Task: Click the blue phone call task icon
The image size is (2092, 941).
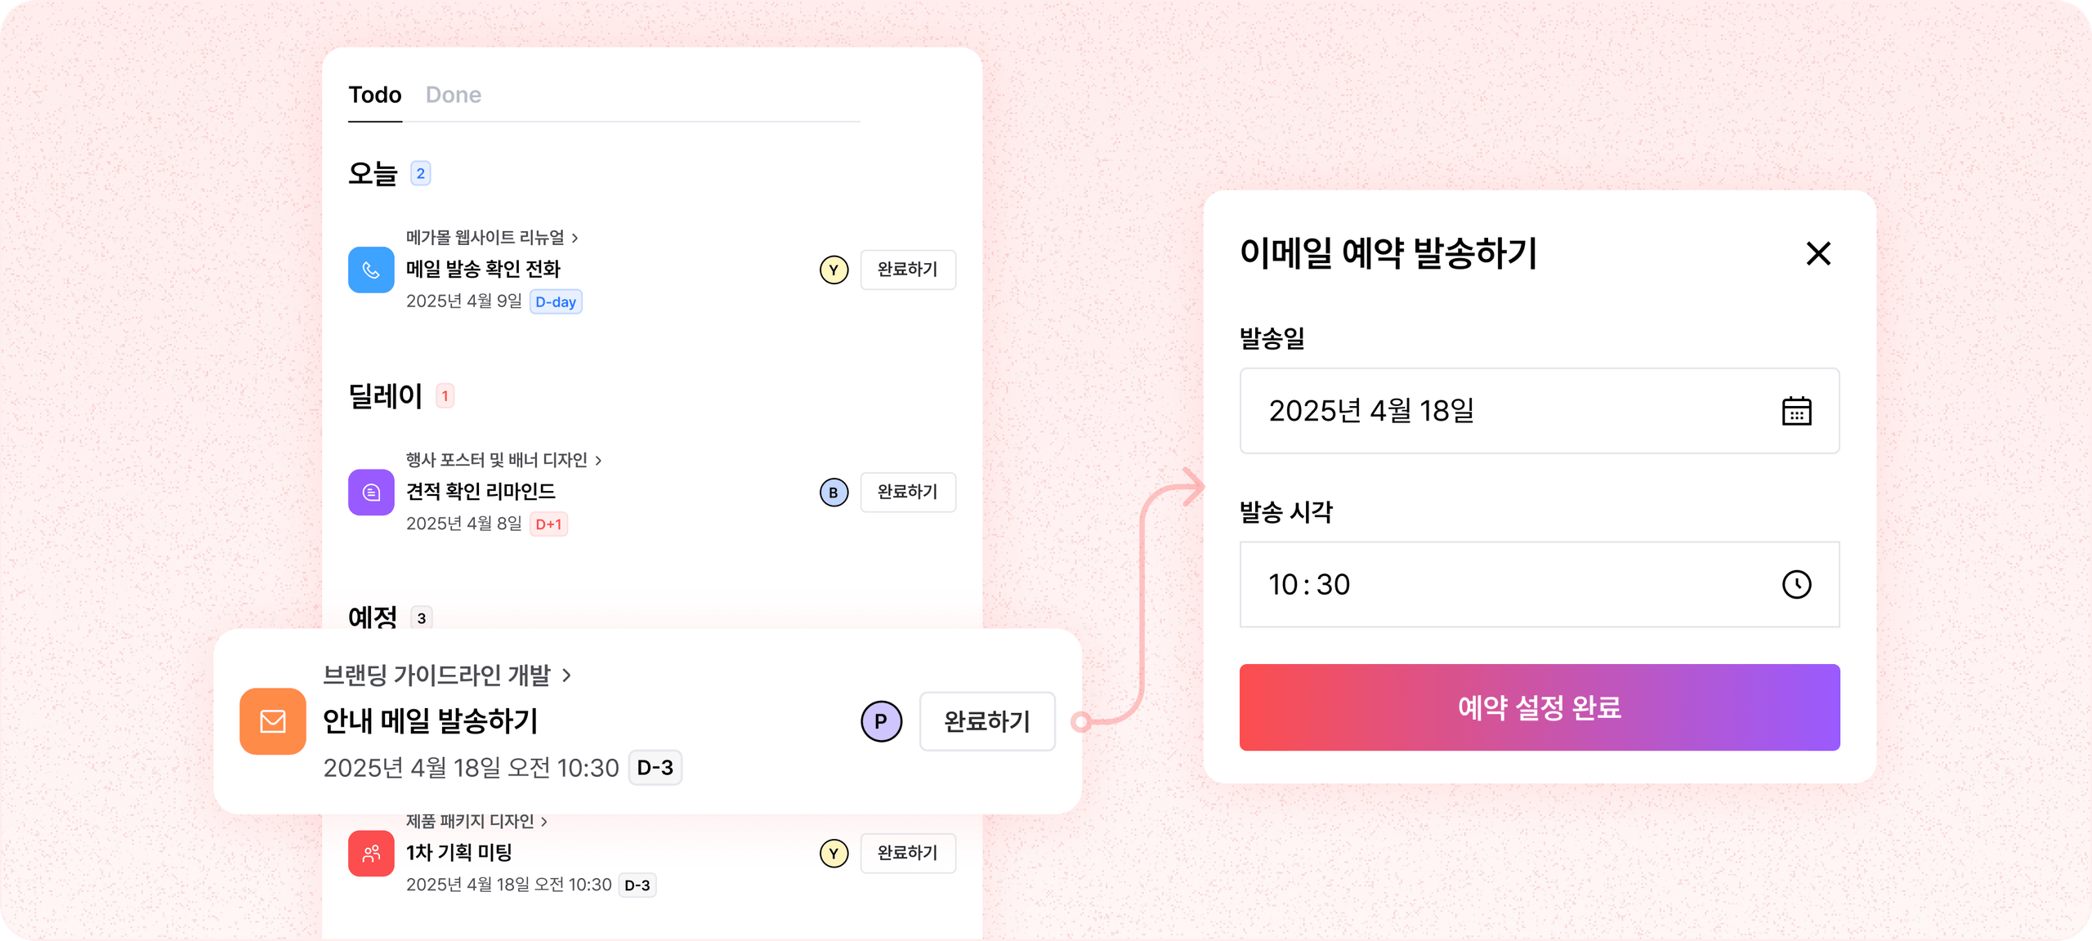Action: tap(371, 270)
